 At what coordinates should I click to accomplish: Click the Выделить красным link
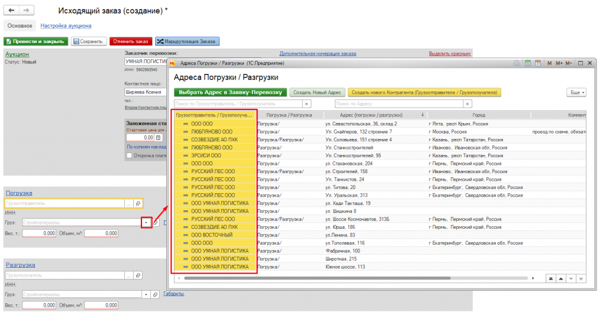(x=450, y=54)
